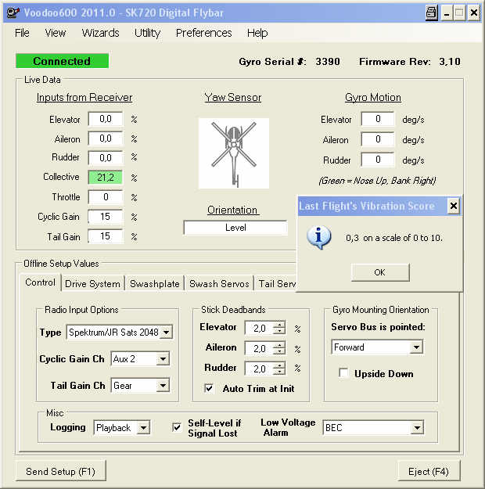The width and height of the screenshot is (485, 489).
Task: Switch to the Swashplate tab
Action: pos(154,284)
